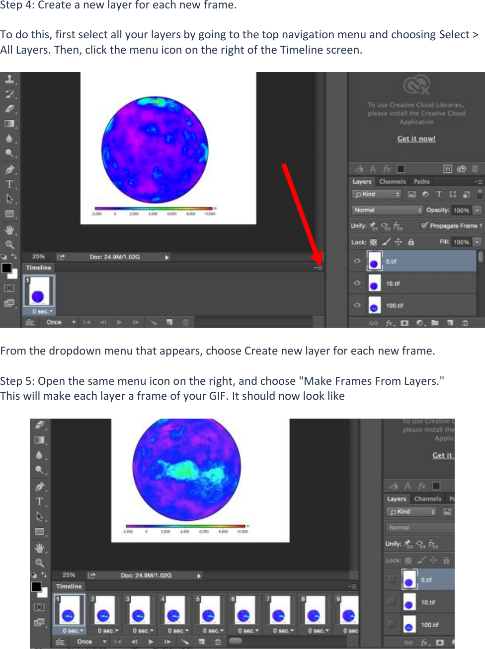Switch to the Channels tab
The width and height of the screenshot is (485, 649).
point(393,181)
